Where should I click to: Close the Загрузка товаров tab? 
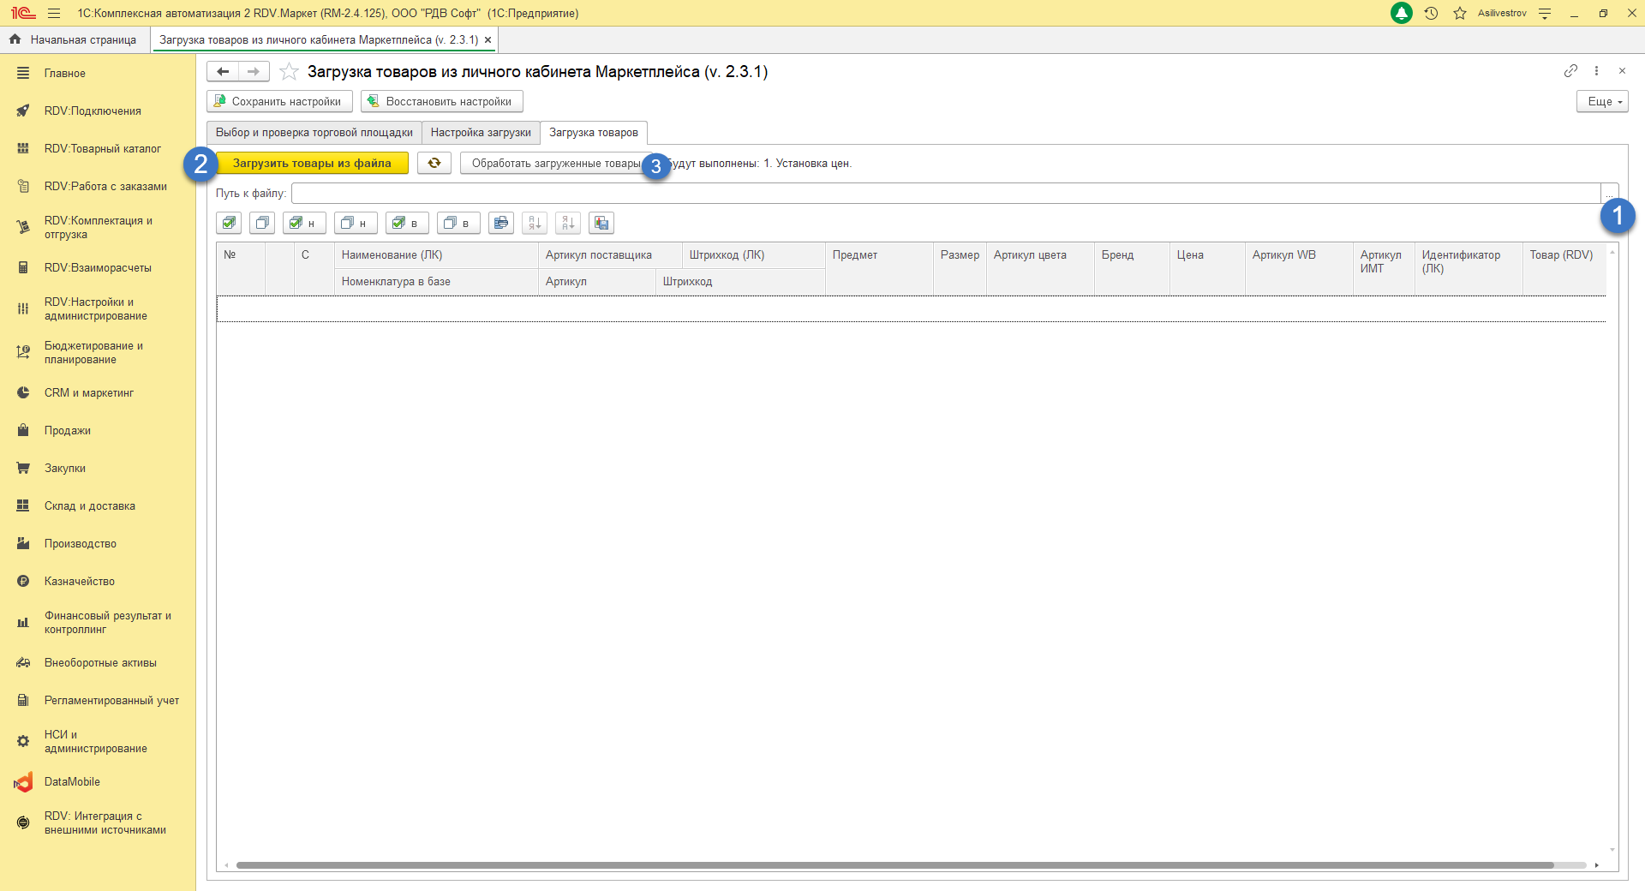(x=488, y=39)
